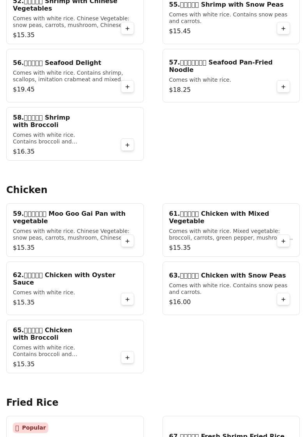Select the Chicken section heading
The image size is (306, 437).
tap(27, 190)
